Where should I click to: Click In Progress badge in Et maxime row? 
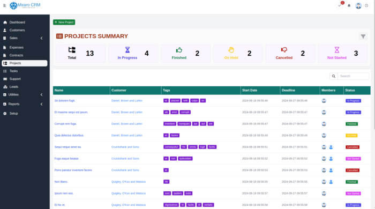353,113
